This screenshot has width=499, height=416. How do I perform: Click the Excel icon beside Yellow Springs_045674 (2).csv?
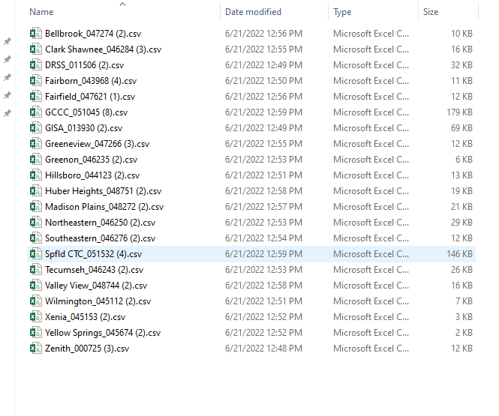[36, 332]
